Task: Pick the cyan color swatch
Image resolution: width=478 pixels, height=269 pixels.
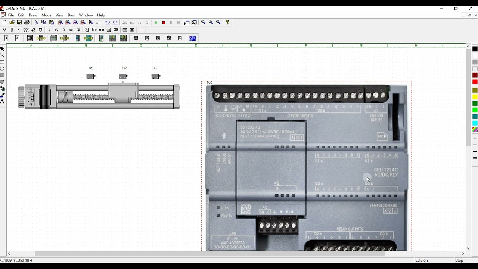Action: pos(475,123)
